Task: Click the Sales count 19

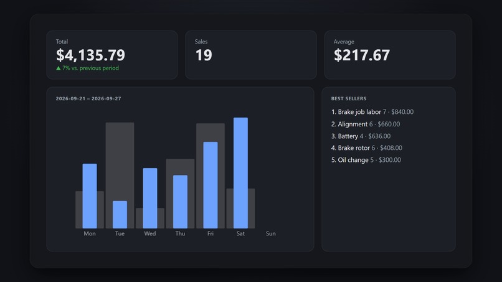Action: coord(204,55)
